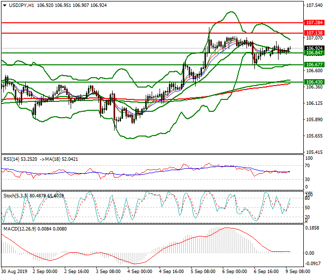Screen dimensions: 326x277
Task: Select the MACD scale value -0.0917
Action: click(x=313, y=264)
